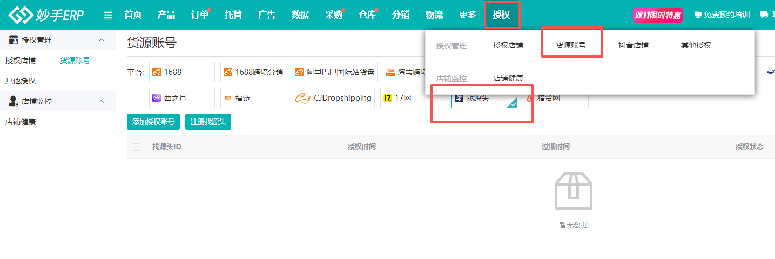Choose 店铺健康 in the dropdown panel
The height and width of the screenshot is (259, 775).
[x=508, y=78]
